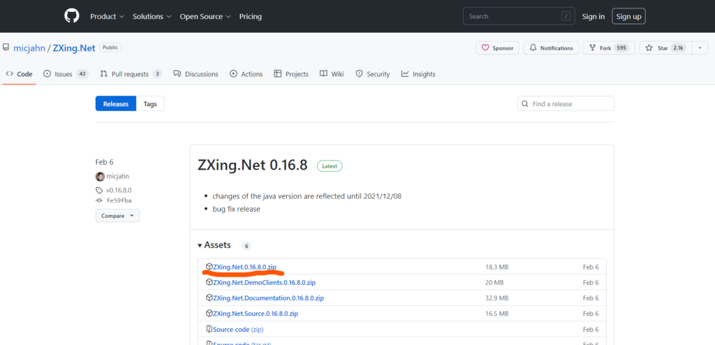
Task: Open the Pull requests tab
Action: coord(131,74)
